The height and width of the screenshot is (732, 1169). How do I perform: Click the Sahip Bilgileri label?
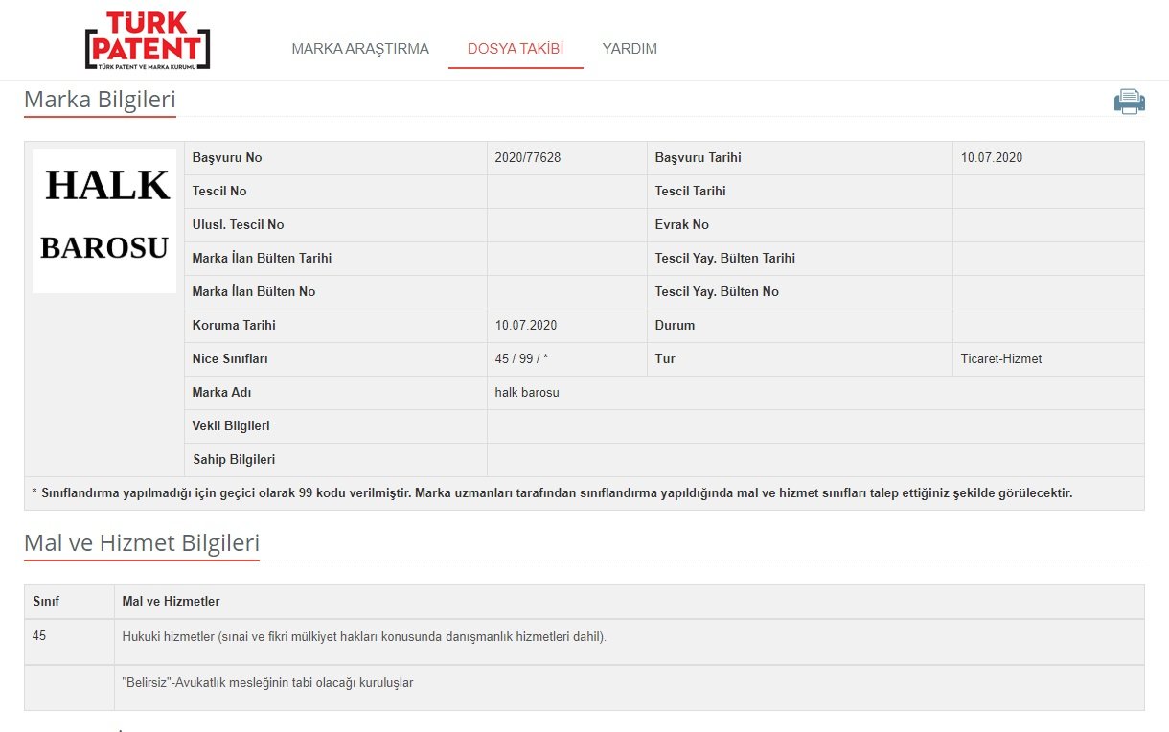coord(234,460)
